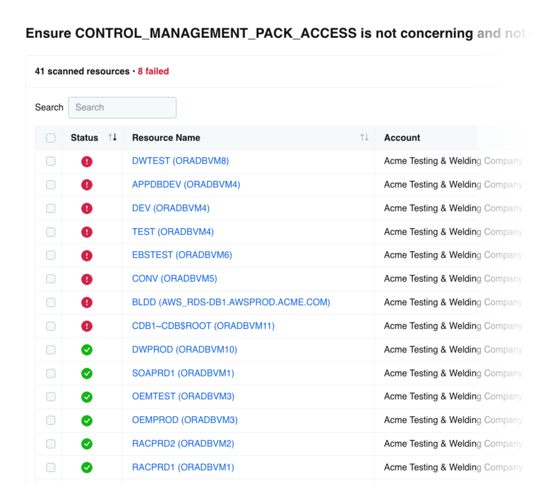Check the checkbox for the DEV row
The height and width of the screenshot is (485, 546).
(51, 208)
